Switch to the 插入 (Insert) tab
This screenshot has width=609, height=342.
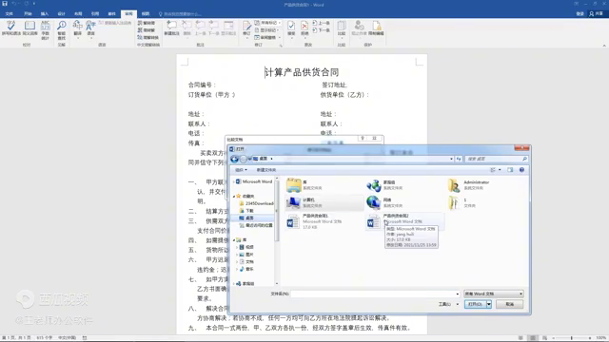45,14
